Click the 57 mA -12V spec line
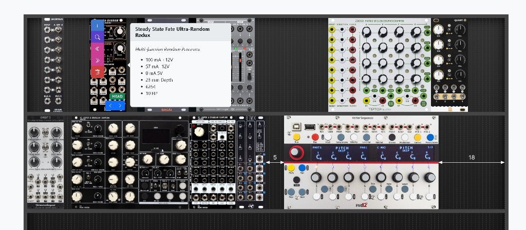Viewport: 526px width, 230px height. tap(158, 66)
